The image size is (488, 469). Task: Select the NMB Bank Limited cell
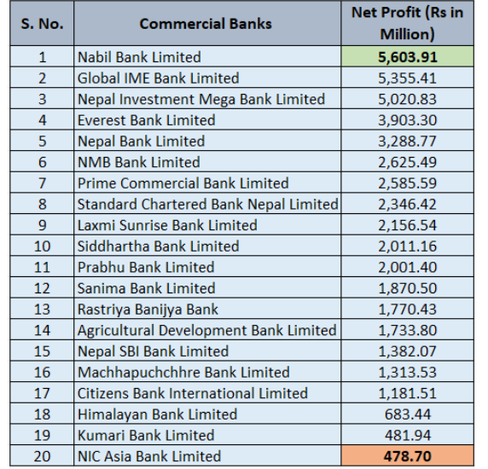207,162
